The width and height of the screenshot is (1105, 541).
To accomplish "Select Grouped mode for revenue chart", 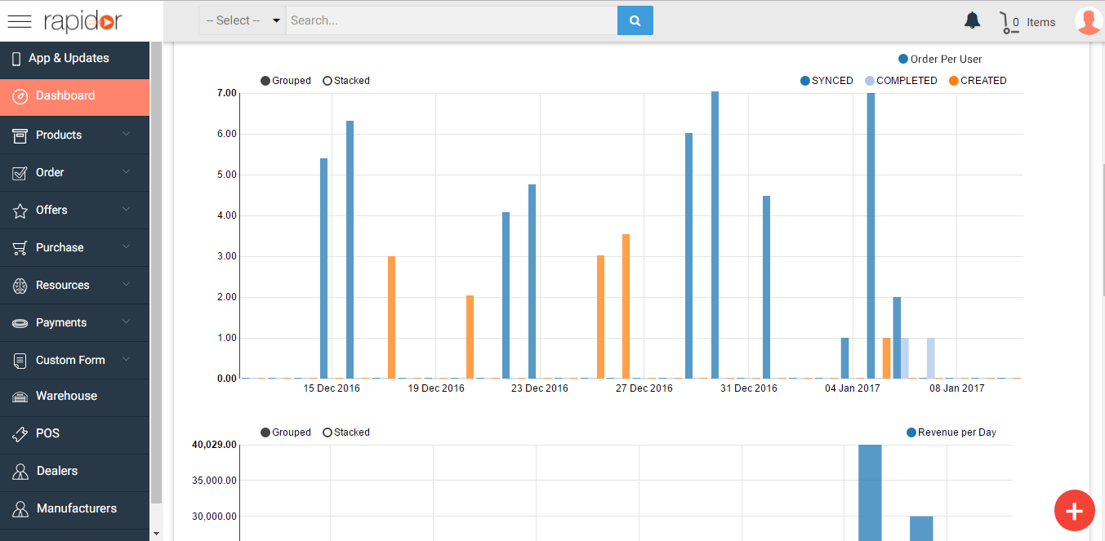I will [x=265, y=432].
